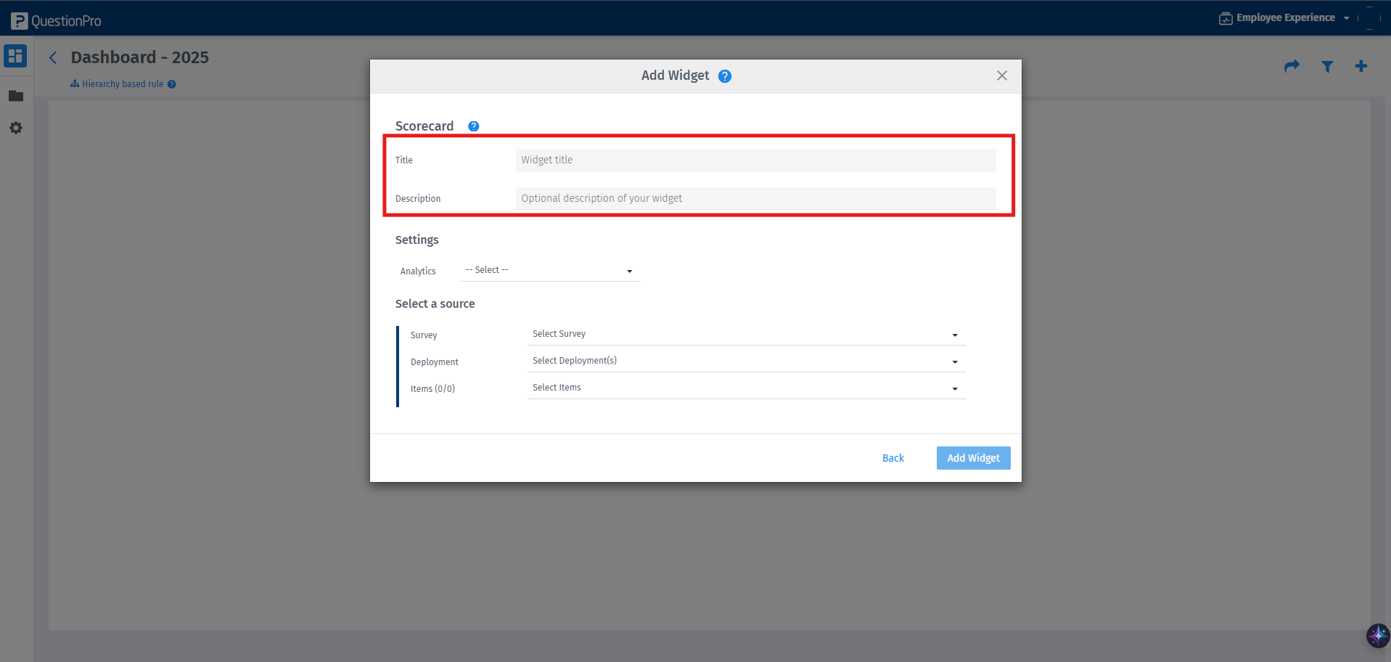Click the Widget title input field

coord(755,160)
